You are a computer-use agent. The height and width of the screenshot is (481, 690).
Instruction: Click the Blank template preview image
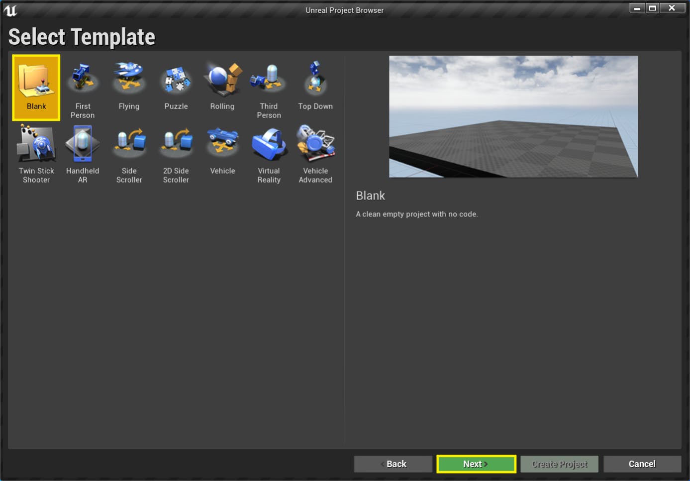click(x=513, y=116)
